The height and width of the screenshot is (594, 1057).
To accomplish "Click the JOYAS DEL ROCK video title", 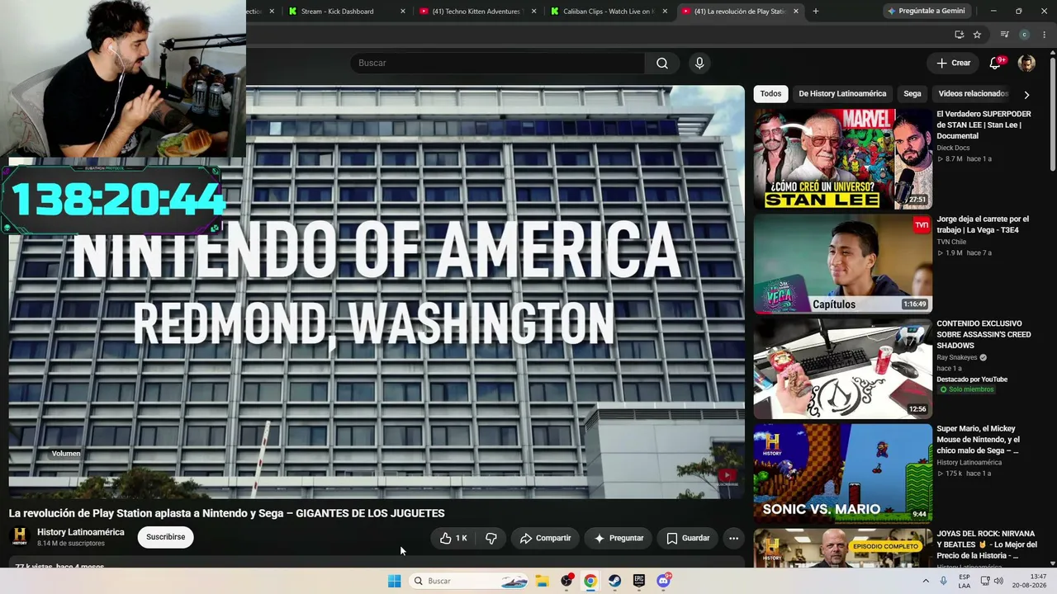I will coord(987,545).
